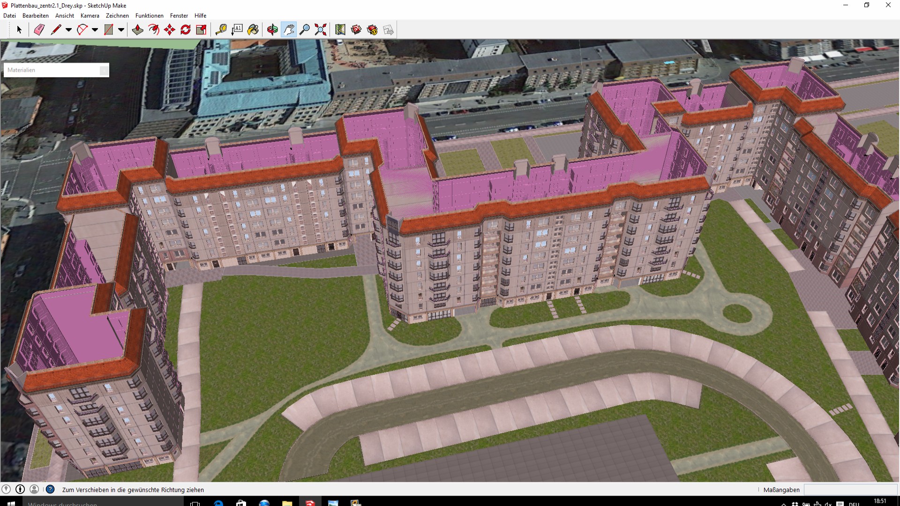Toggle the Pan hand tool
Screen dimensions: 900x506
[x=289, y=30]
